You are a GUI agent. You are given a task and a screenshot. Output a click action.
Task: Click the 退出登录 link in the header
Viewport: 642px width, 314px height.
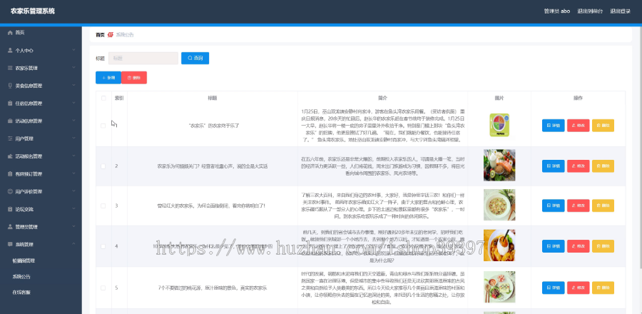point(620,11)
